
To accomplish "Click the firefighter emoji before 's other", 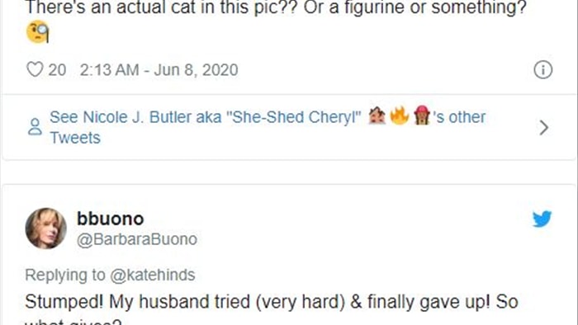I will point(422,115).
